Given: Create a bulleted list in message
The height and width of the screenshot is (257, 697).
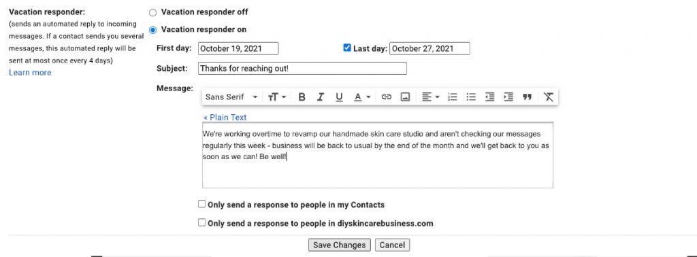Looking at the screenshot, I should click(x=471, y=97).
